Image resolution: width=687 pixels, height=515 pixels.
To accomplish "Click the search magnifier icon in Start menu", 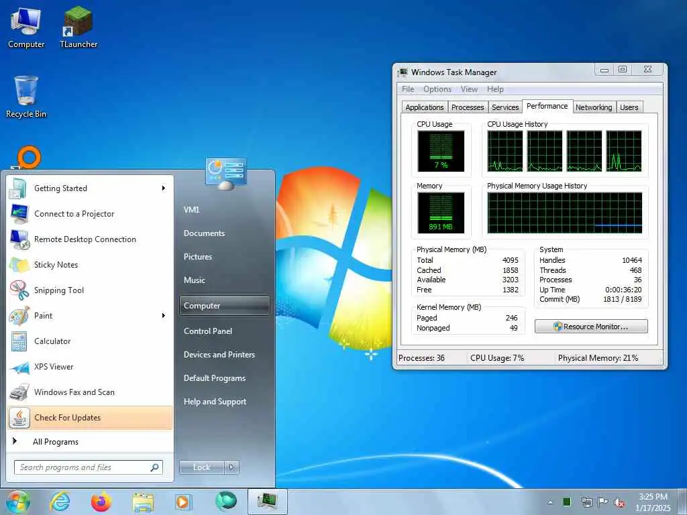I will [155, 467].
